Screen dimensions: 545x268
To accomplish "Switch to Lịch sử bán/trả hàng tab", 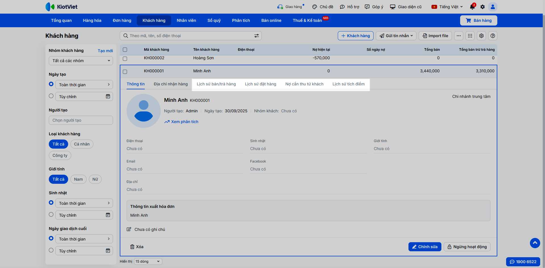I will (x=216, y=84).
